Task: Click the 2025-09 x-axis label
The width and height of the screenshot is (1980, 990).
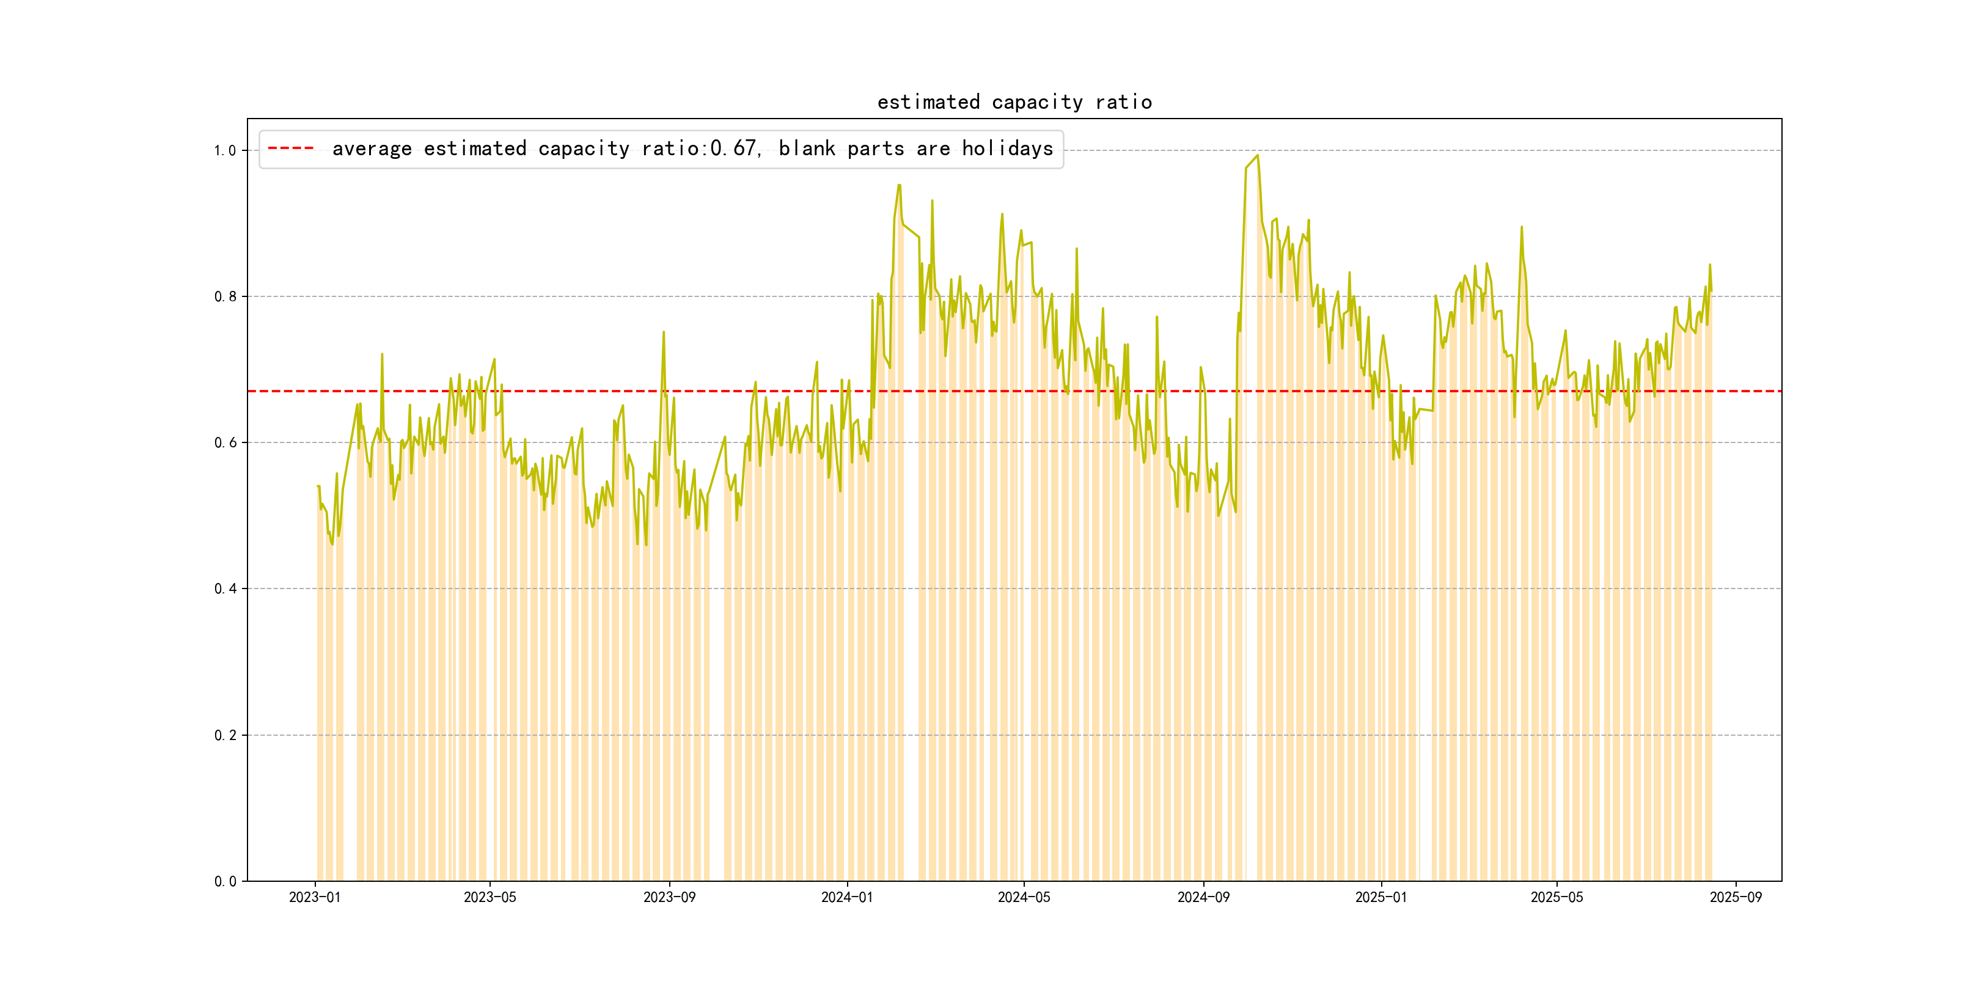Action: tap(1736, 897)
